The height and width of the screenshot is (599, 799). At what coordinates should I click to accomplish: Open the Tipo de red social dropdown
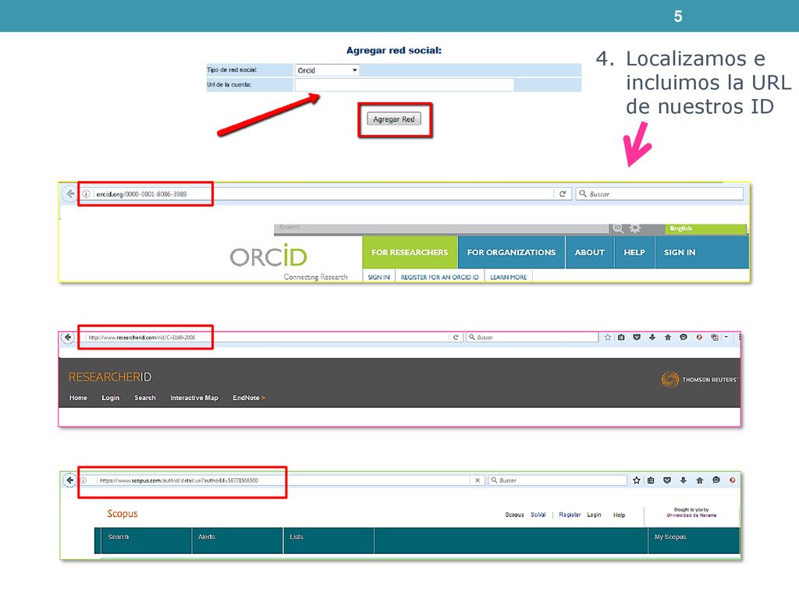[x=327, y=70]
